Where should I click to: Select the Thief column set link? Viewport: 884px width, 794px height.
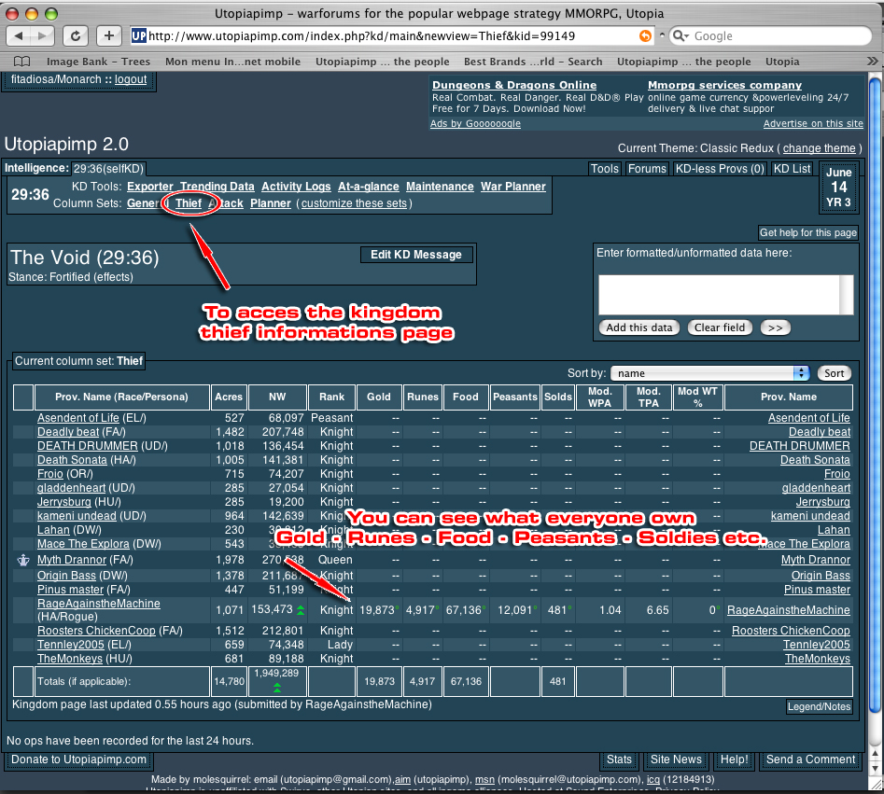189,203
